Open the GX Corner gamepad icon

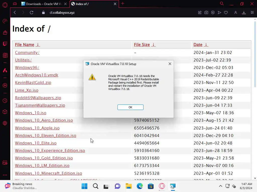tap(15, 4)
